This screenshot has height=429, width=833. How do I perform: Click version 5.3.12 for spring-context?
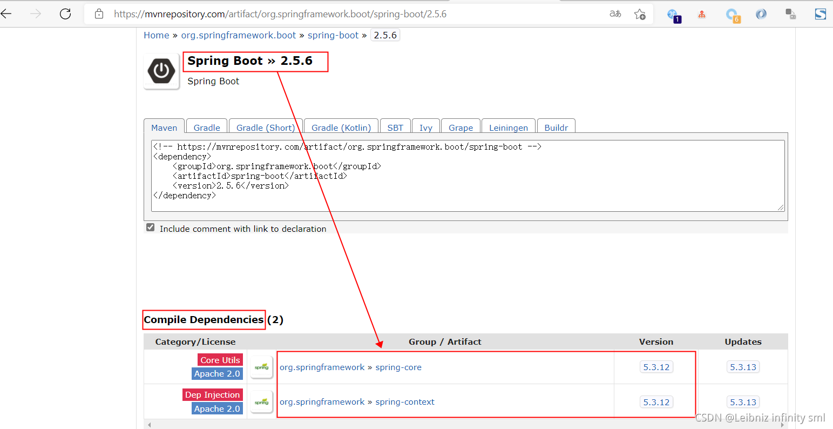click(x=656, y=403)
